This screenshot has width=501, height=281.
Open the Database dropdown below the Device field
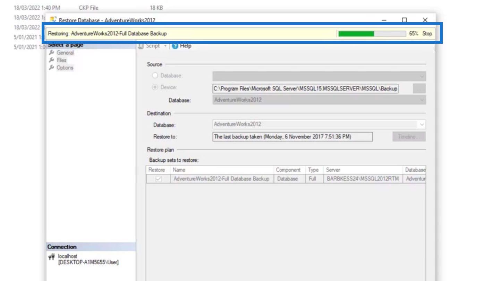click(x=319, y=100)
